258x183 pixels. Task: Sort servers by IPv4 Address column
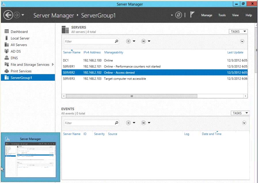92,52
